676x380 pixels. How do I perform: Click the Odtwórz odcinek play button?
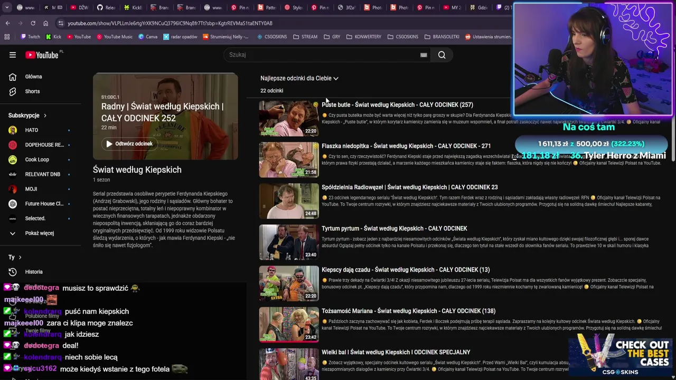pos(129,144)
